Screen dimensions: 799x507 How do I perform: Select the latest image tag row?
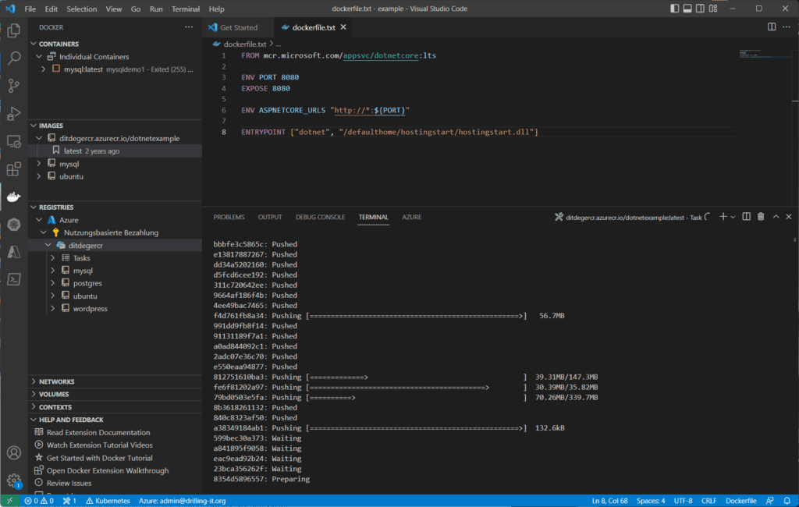(115, 151)
